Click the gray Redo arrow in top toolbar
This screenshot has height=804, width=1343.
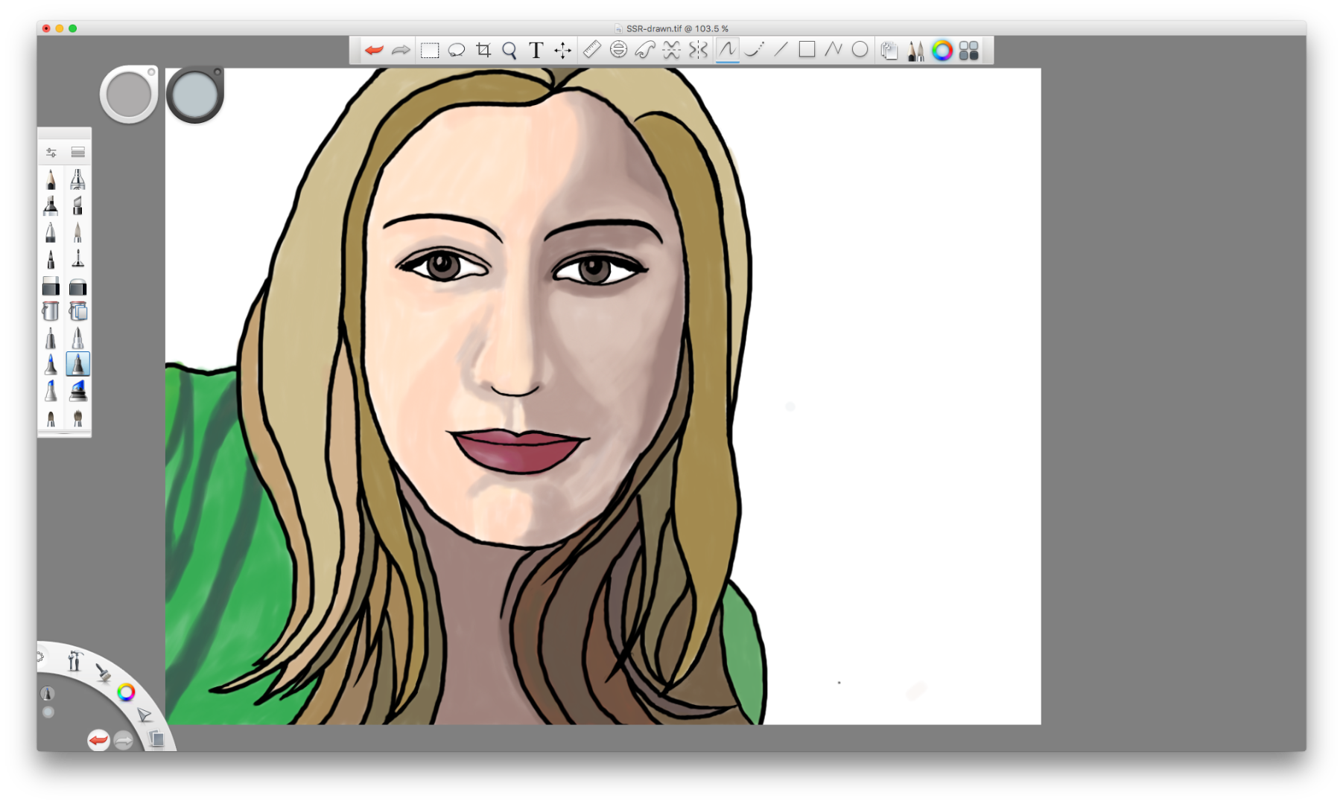pos(401,50)
